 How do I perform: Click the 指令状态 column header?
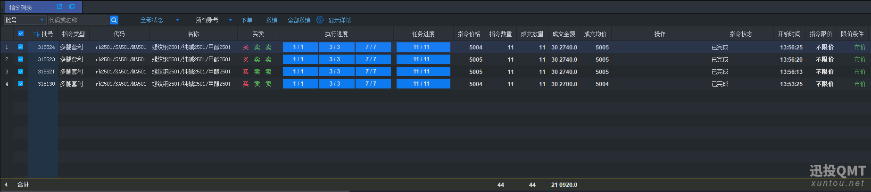(741, 34)
